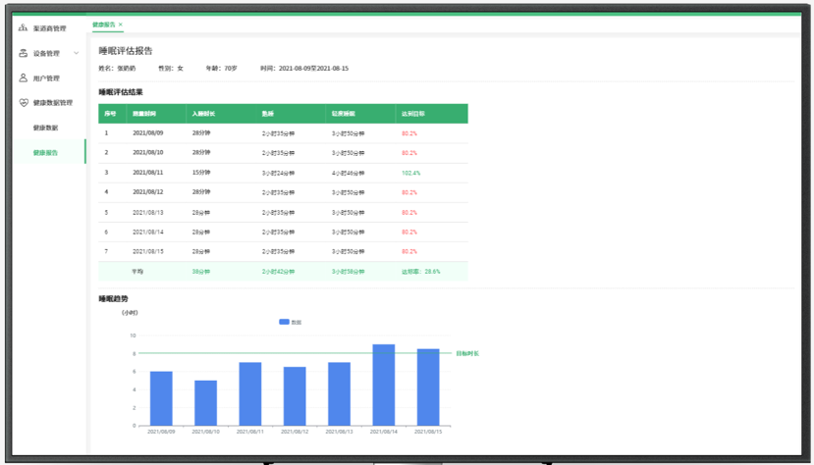Open the 健康数据 submenu page
Viewport: 814px width, 465px height.
45,128
